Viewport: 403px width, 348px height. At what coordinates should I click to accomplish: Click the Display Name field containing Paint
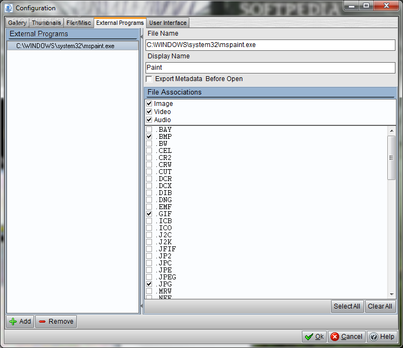(270, 68)
